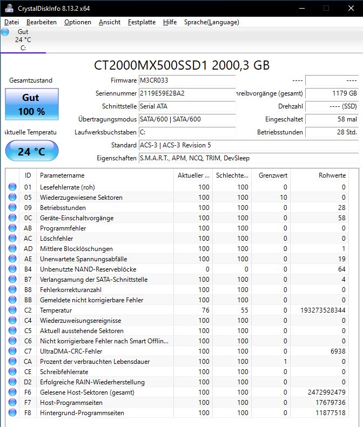Click the Seriennummer field 2119E59E2BA2
Screen dimensions: 363x427
[187, 93]
